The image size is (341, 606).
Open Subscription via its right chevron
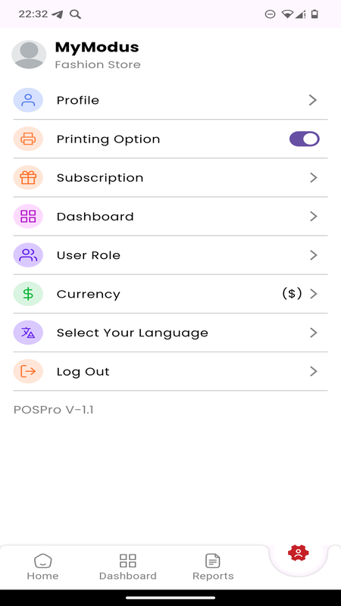[x=313, y=177]
